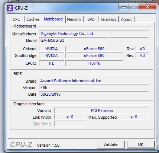Switch to the Graphics tab
The width and height of the screenshot is (159, 153).
pos(109,19)
